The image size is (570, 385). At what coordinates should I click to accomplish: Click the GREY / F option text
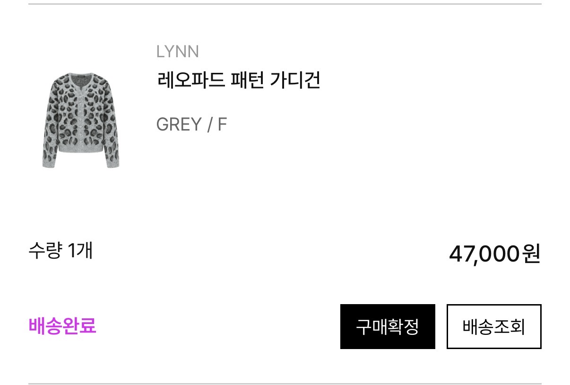(191, 125)
